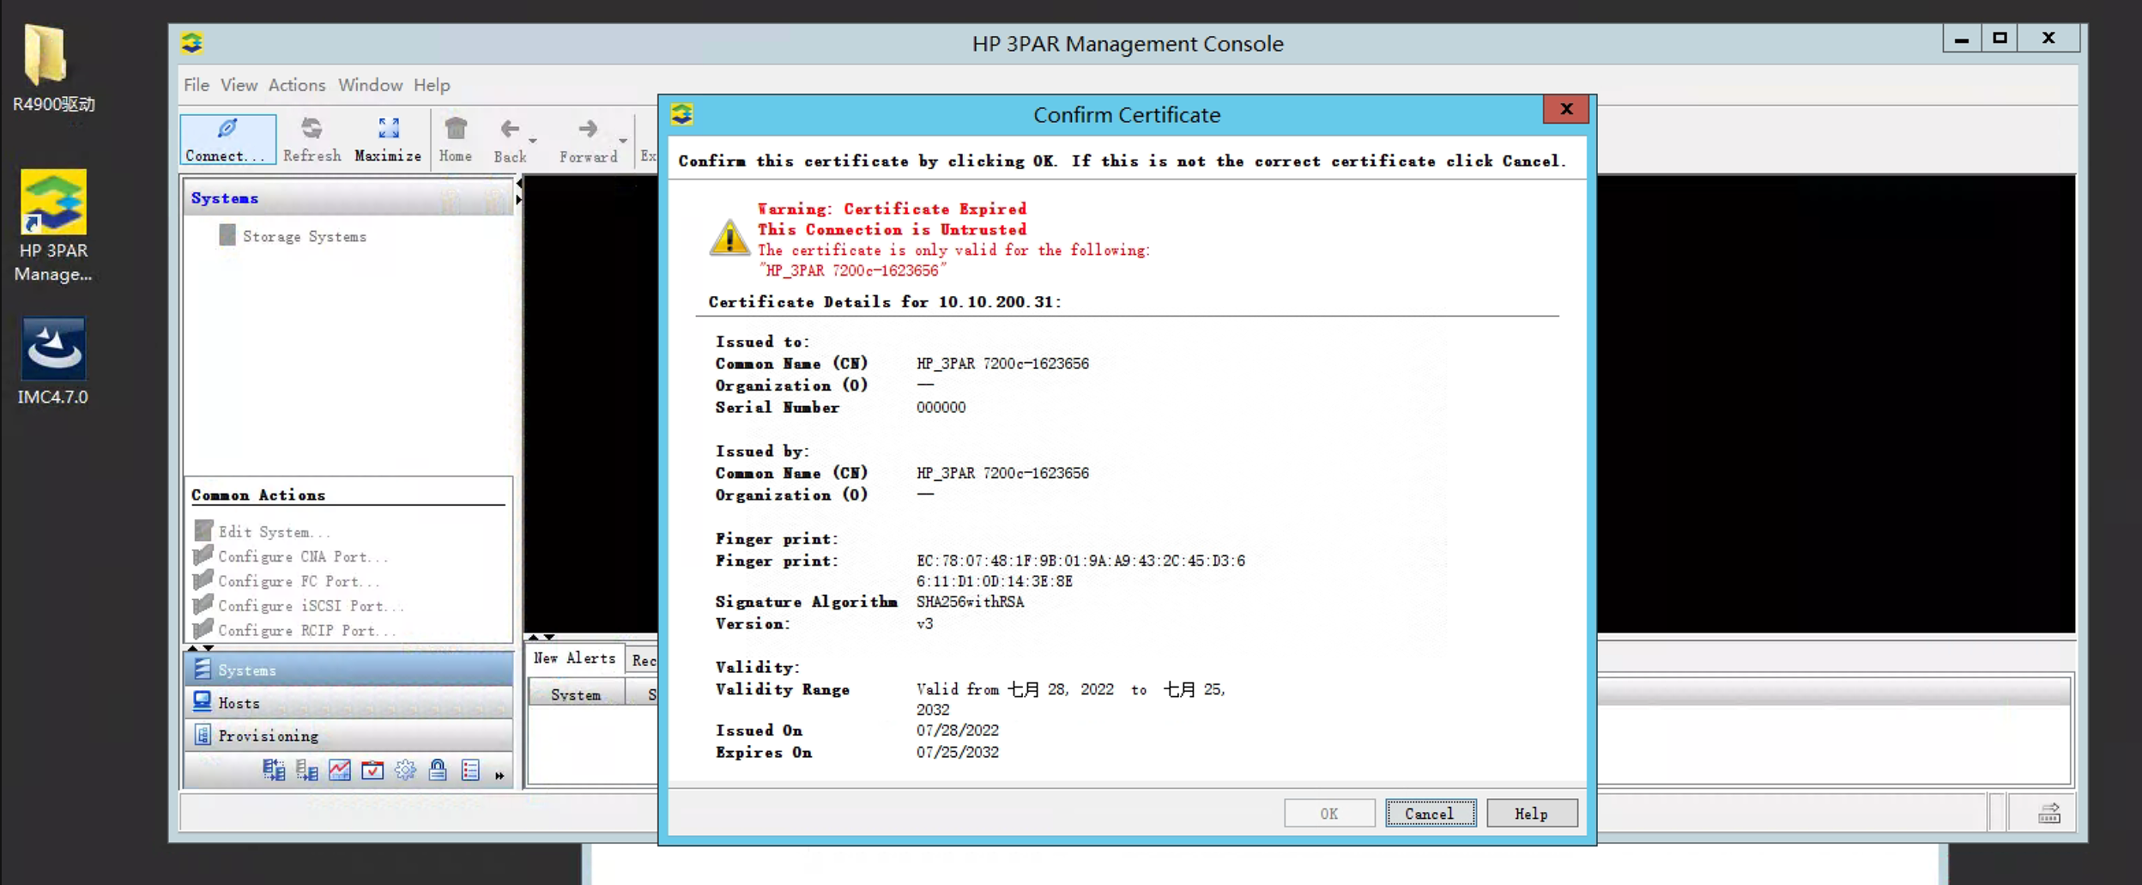Click the HP 3PAR Management Console title icon

click(191, 43)
